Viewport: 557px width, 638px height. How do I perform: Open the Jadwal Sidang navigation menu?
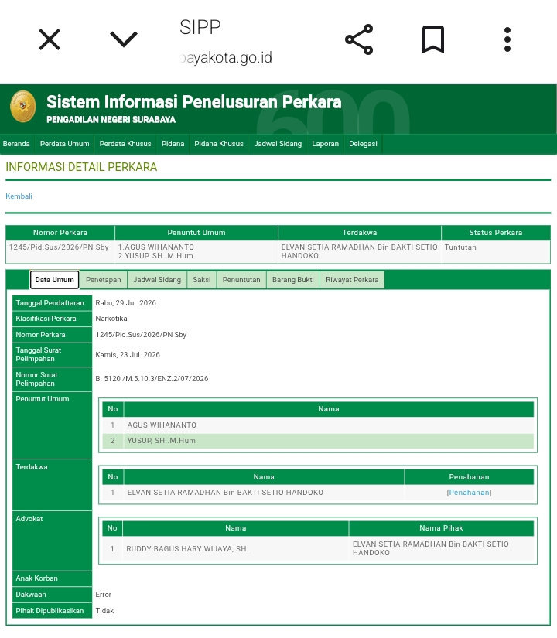[x=278, y=144]
